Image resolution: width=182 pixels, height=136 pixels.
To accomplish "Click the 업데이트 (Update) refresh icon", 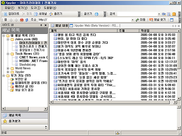I will pyautogui.click(x=5, y=14).
